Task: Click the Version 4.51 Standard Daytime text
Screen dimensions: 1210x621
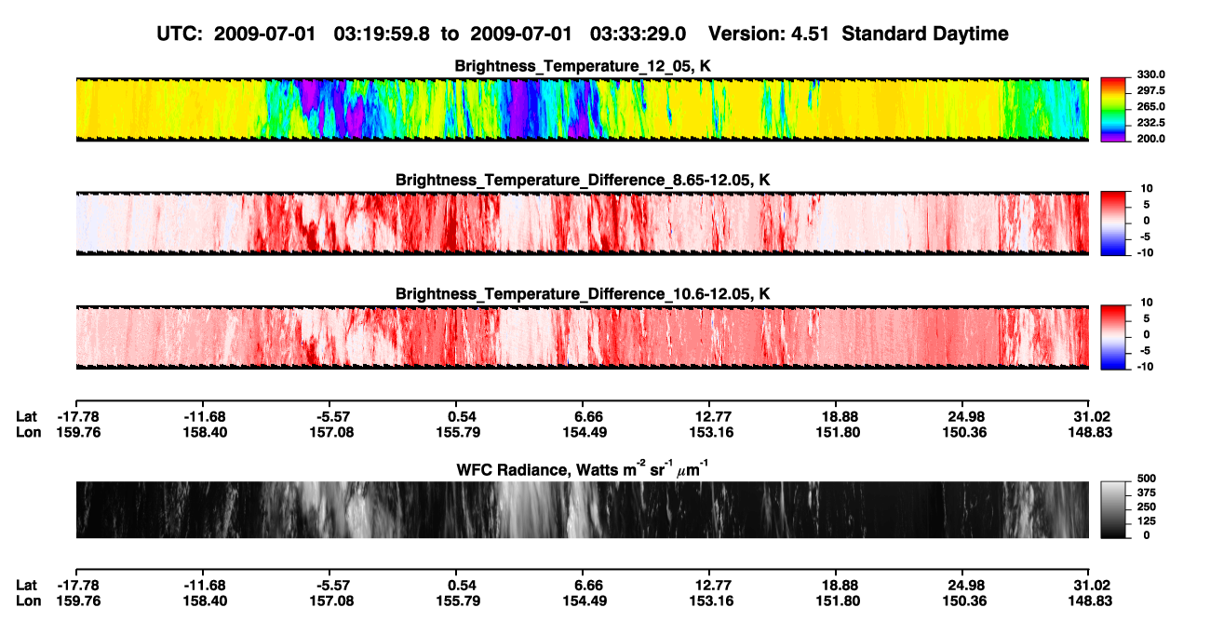Action: coord(859,34)
